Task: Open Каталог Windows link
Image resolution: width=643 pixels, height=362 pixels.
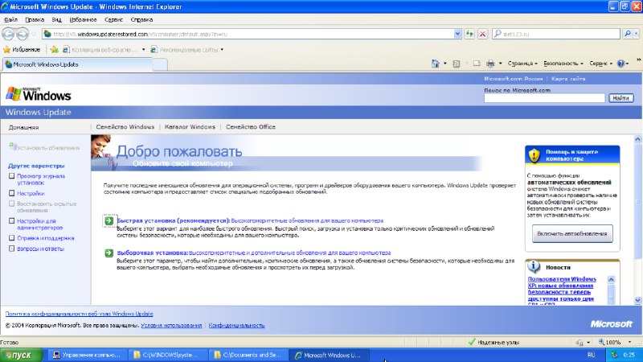Action: (x=190, y=127)
